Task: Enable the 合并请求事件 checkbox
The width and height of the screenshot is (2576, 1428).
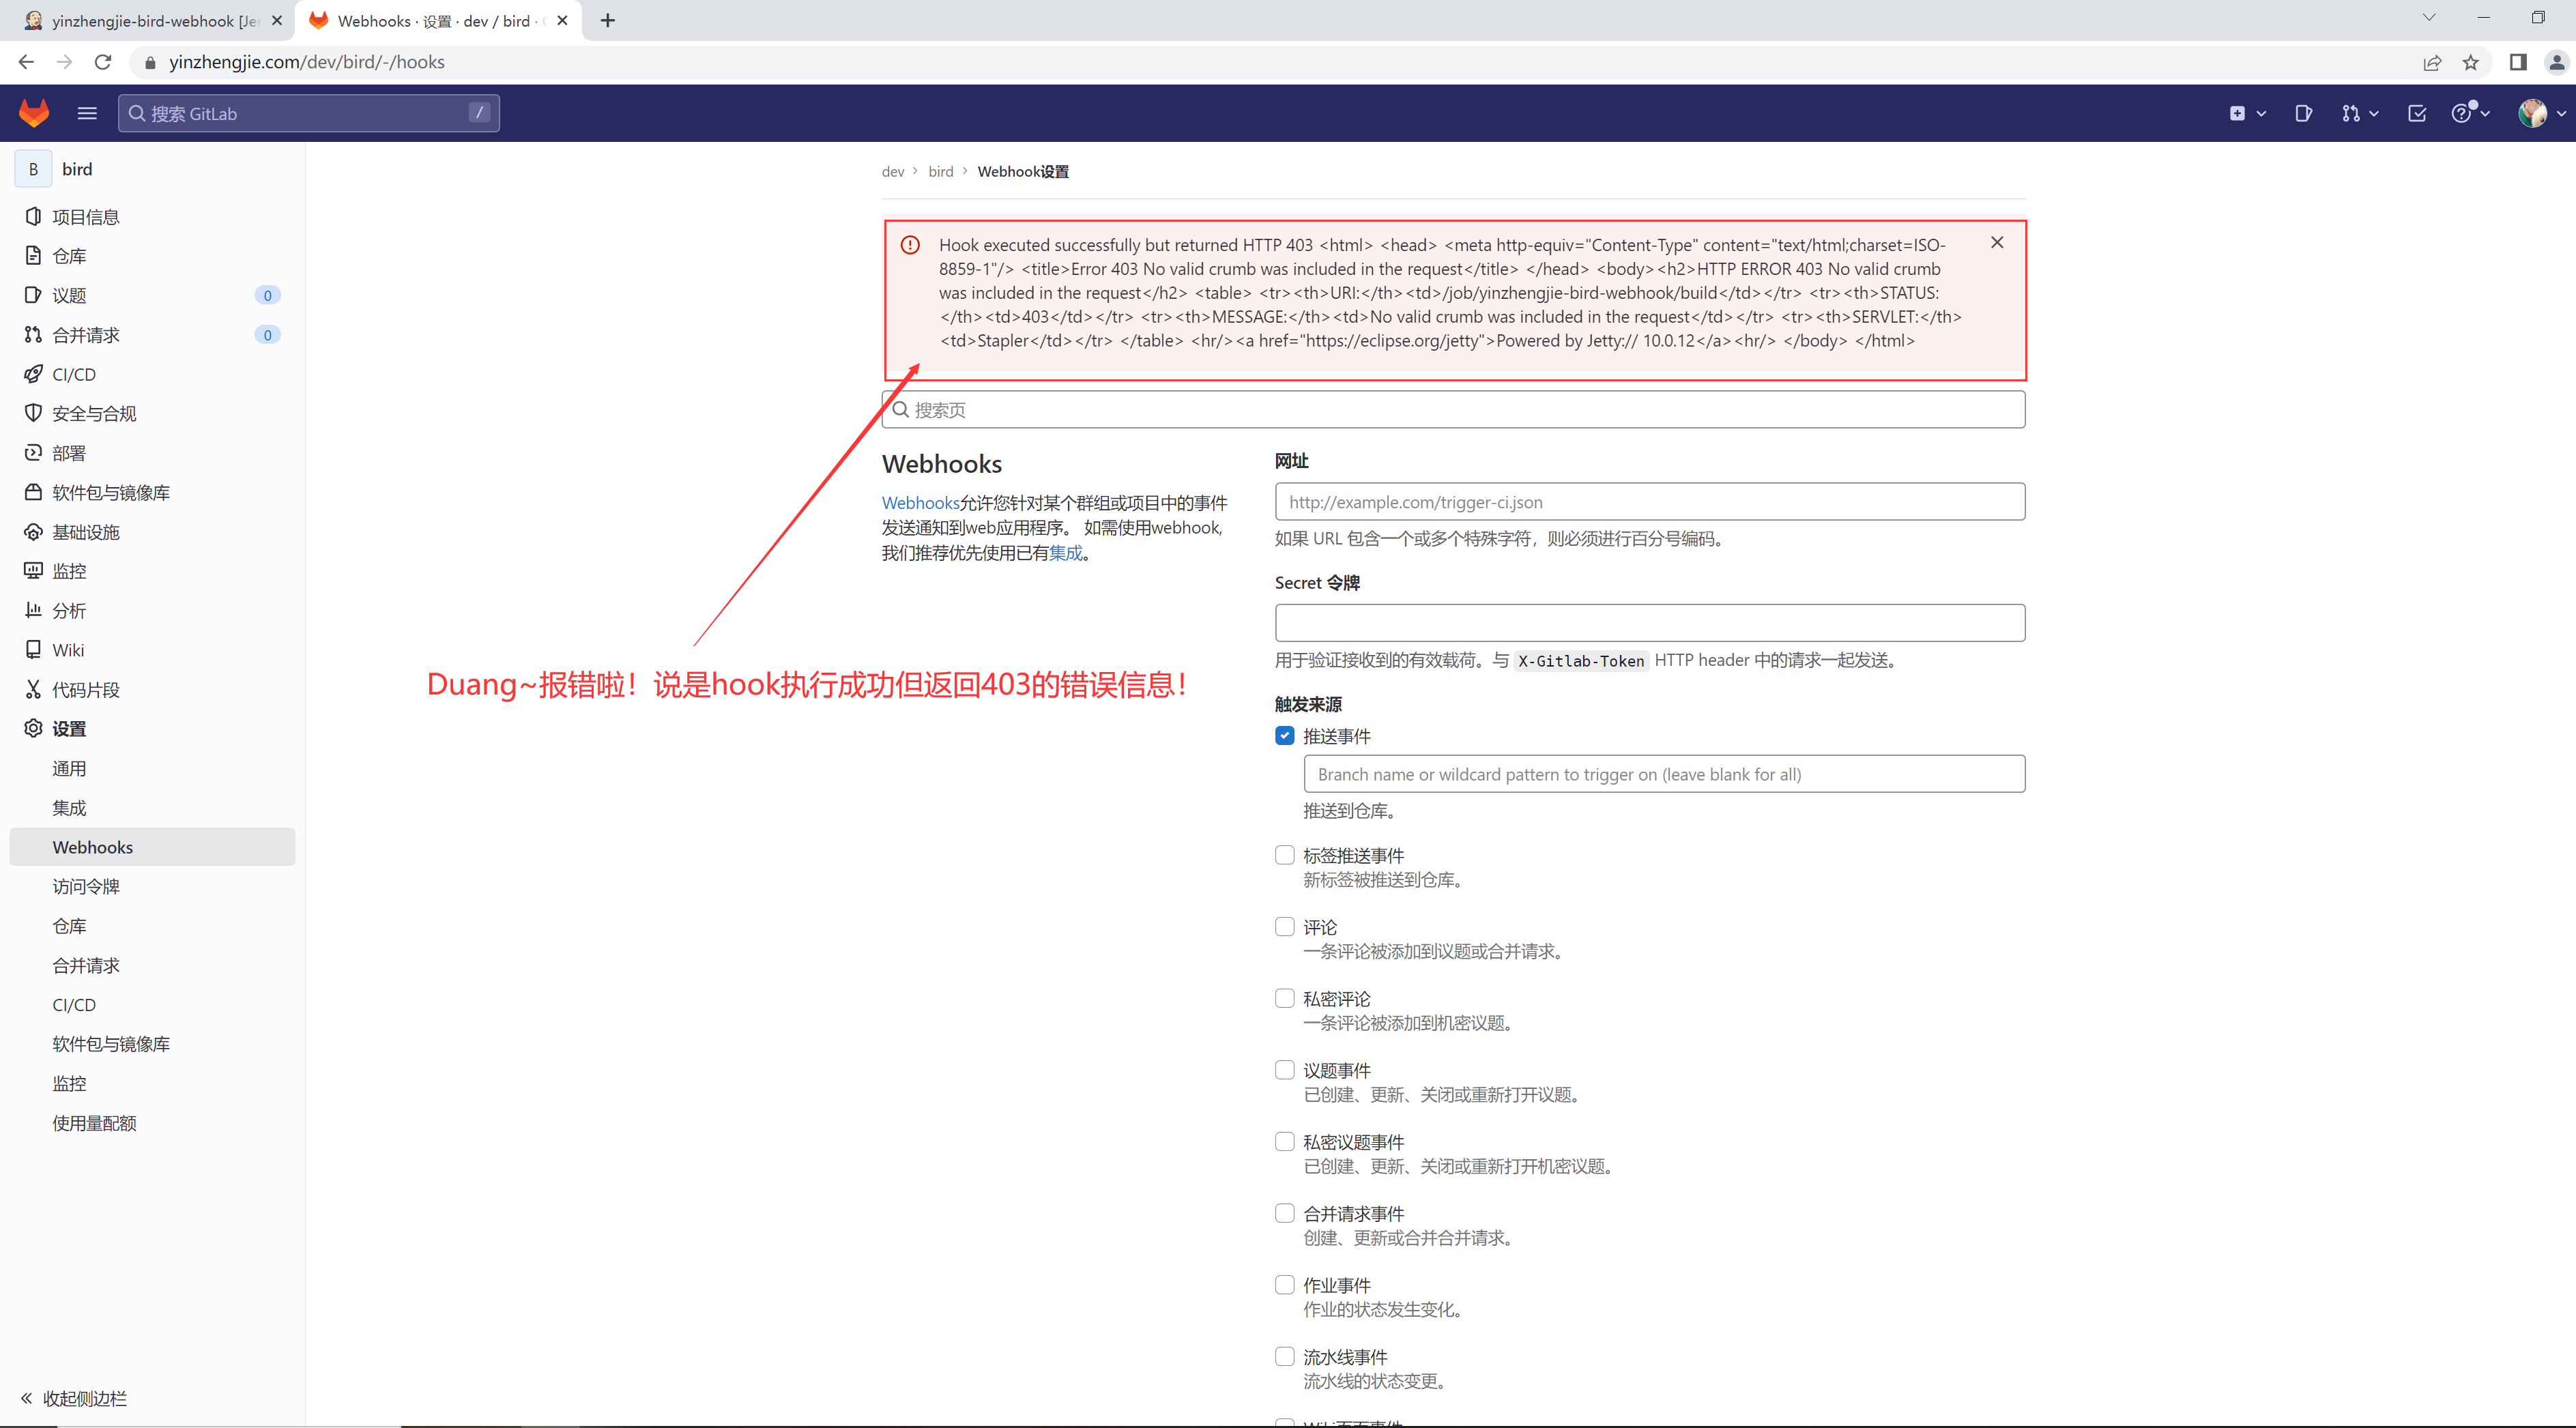Action: coord(1284,1213)
